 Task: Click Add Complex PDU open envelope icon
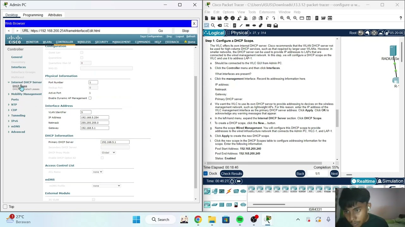[276, 26]
